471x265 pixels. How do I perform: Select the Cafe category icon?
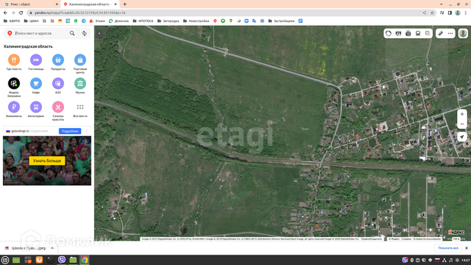(x=36, y=83)
